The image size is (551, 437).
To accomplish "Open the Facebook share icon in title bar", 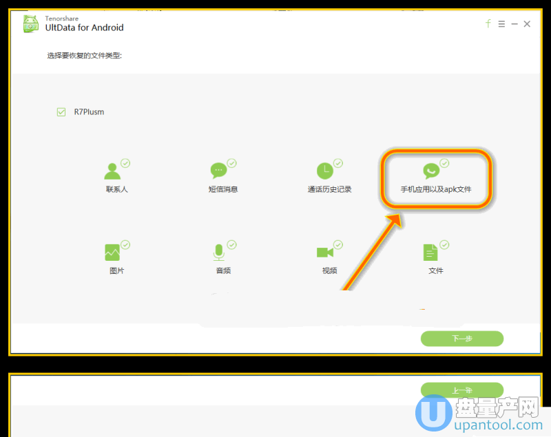I will click(488, 23).
